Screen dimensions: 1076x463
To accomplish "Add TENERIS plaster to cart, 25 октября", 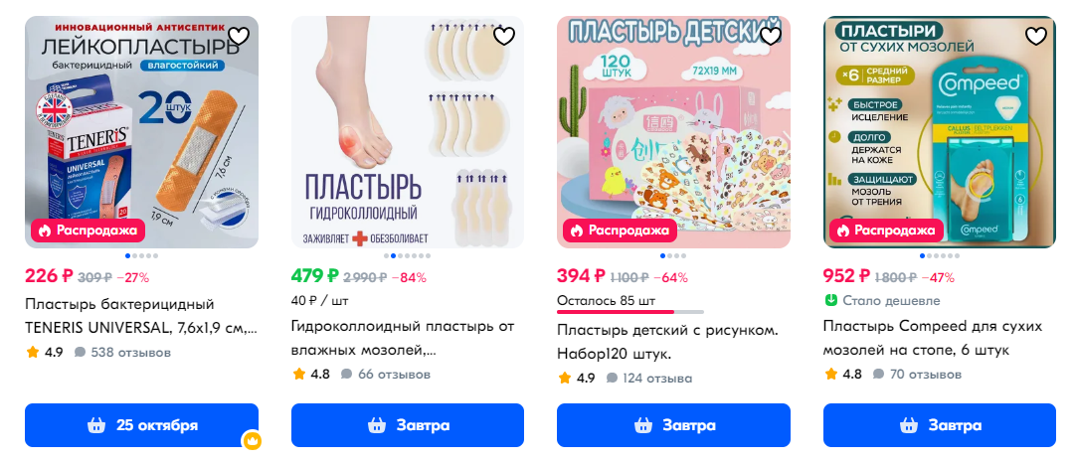I will pyautogui.click(x=141, y=425).
